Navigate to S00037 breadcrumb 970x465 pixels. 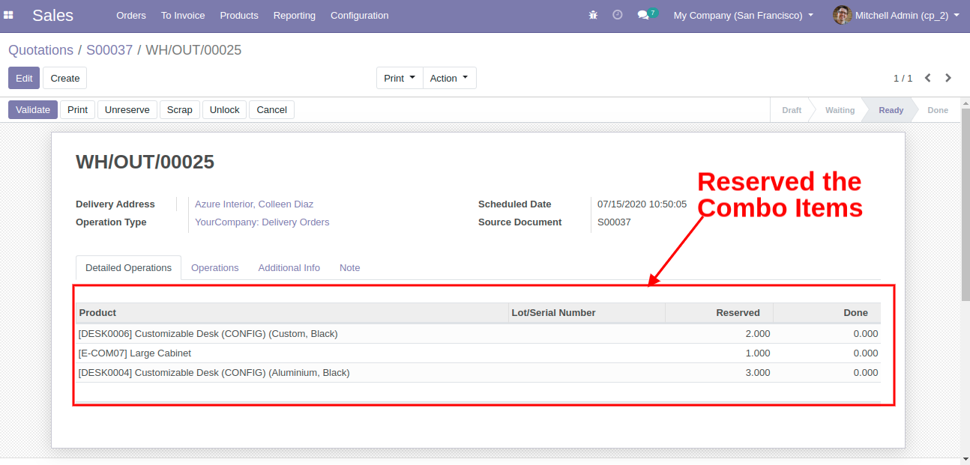(x=109, y=50)
